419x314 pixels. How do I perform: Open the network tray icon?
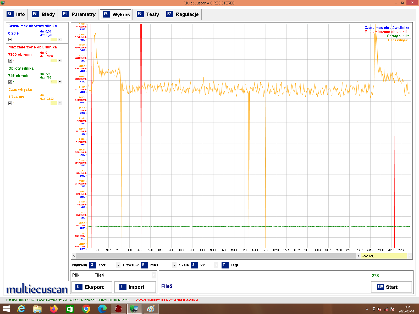point(386,309)
